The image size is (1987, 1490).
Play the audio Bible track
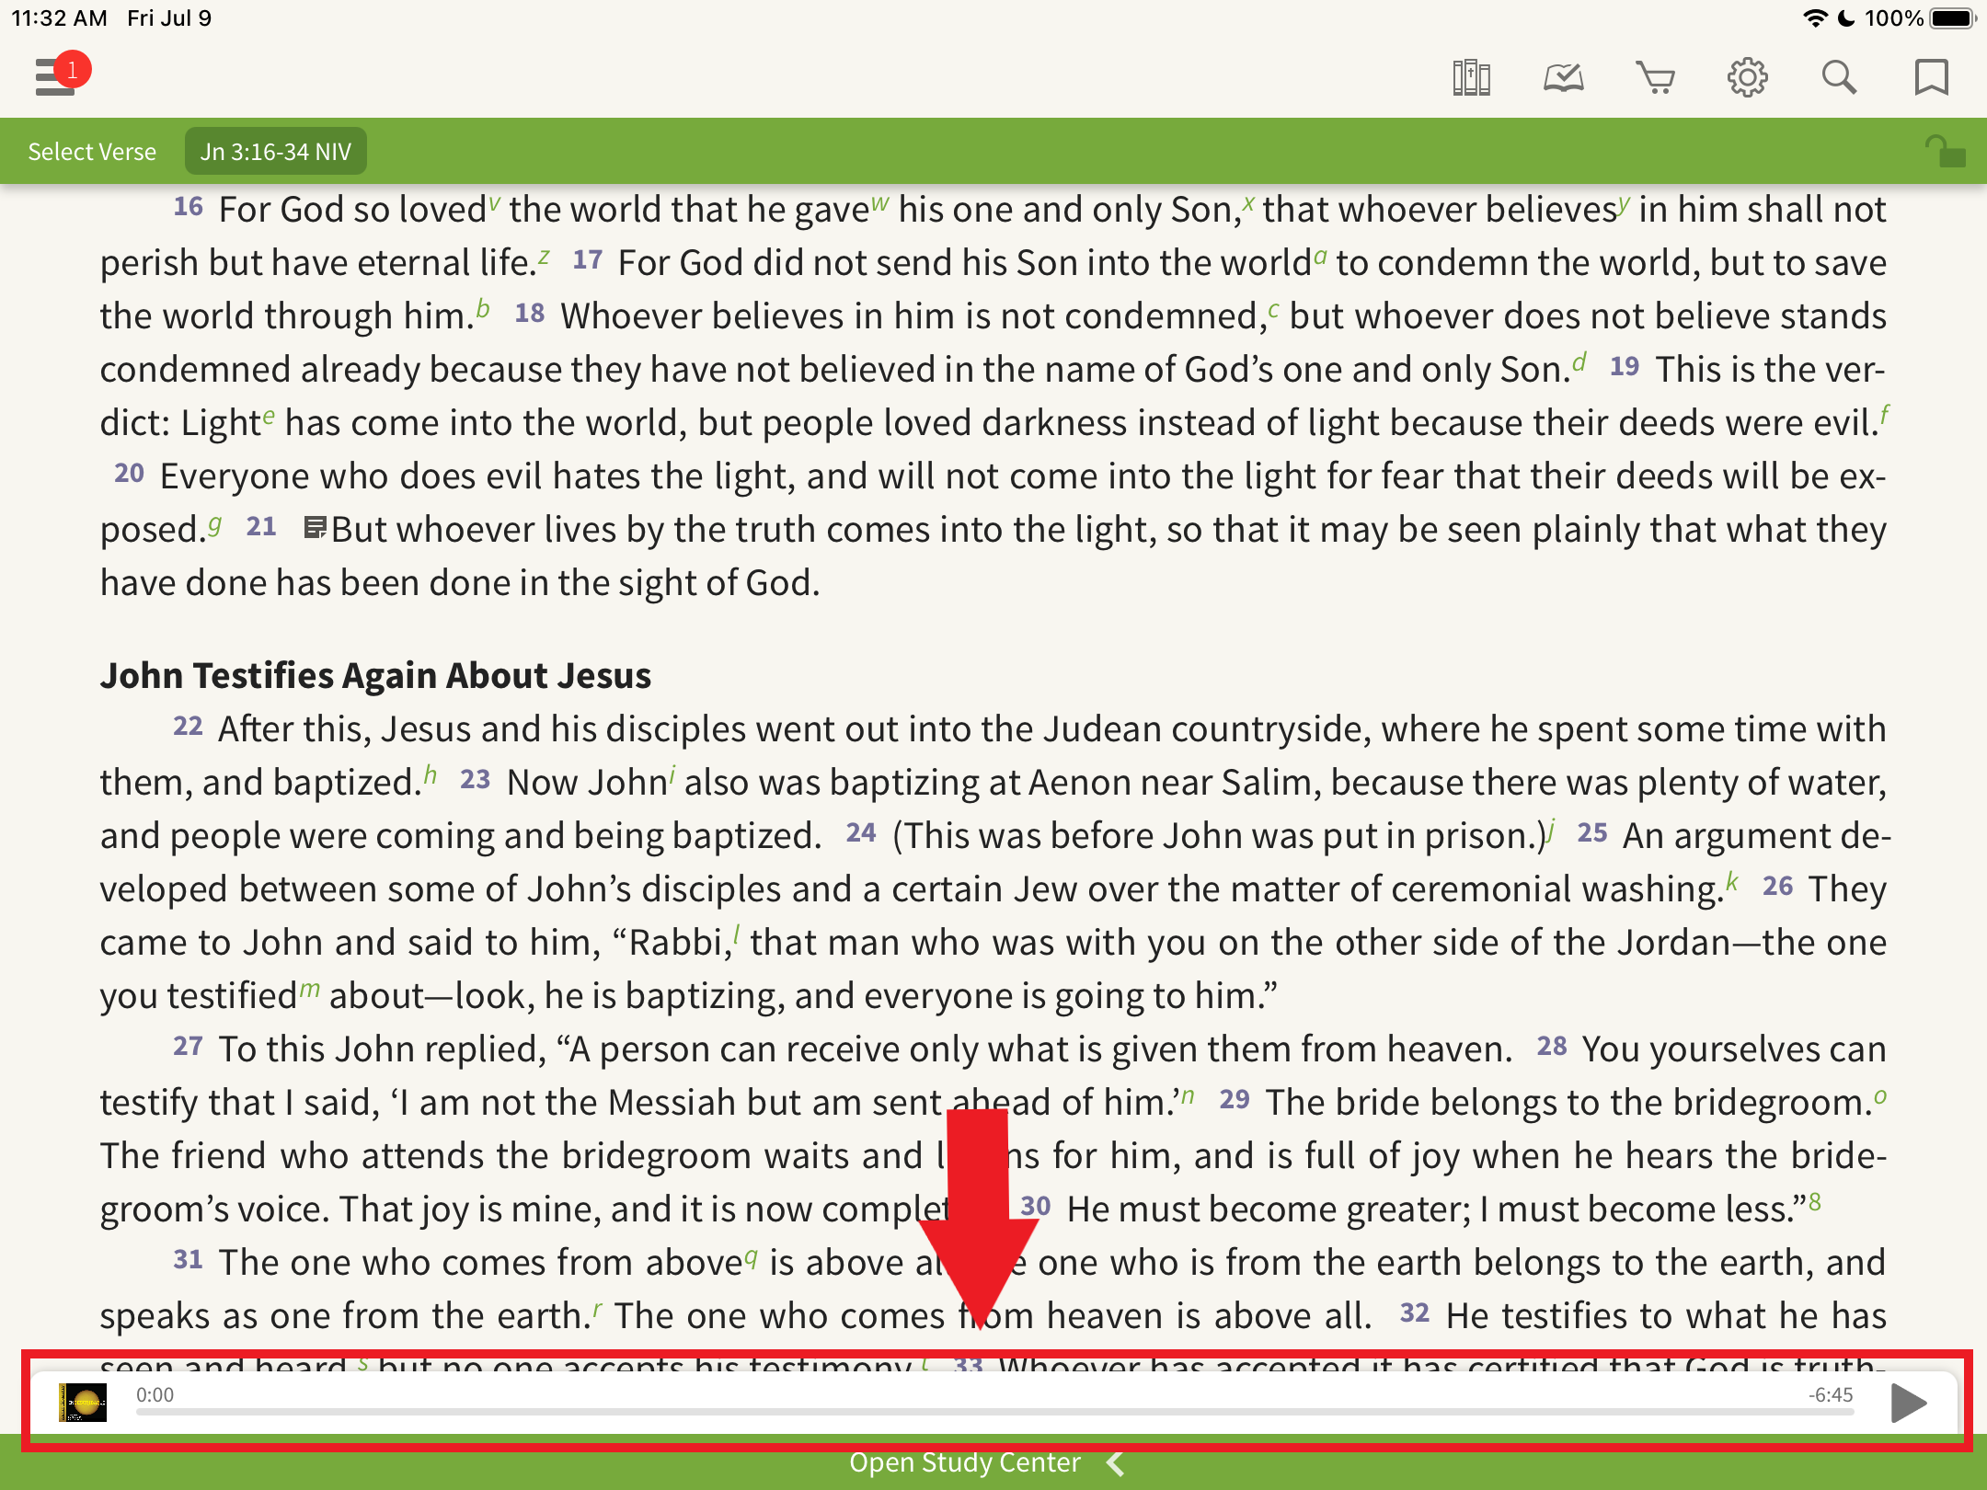(x=1909, y=1404)
